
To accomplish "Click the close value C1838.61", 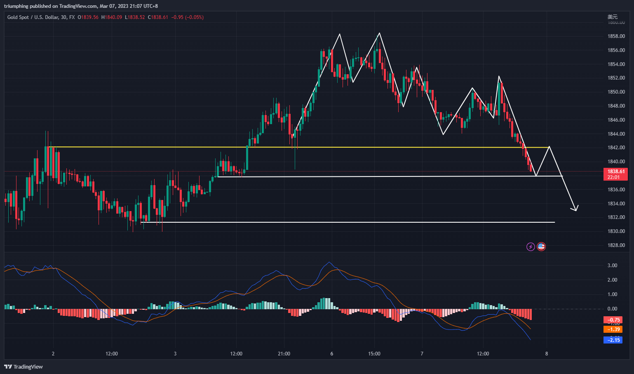I will pos(158,17).
